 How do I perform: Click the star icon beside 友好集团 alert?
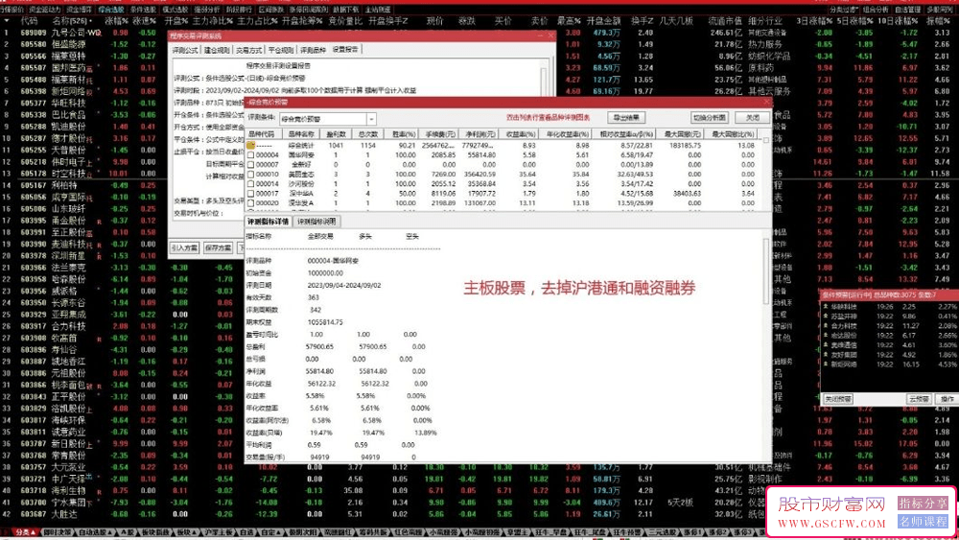click(x=826, y=355)
